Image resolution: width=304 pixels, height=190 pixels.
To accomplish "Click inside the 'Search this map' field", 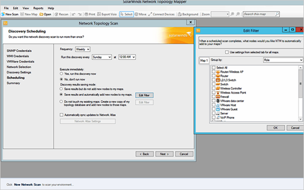I will (x=259, y=14).
